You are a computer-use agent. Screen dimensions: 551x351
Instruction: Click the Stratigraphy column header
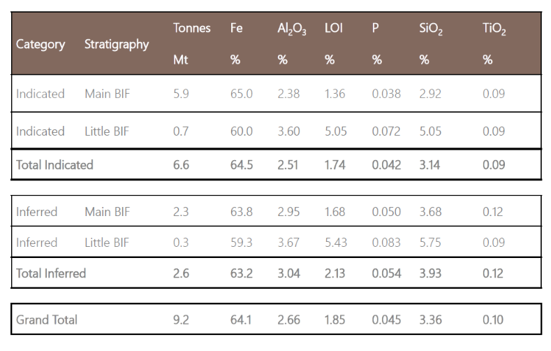tap(117, 44)
